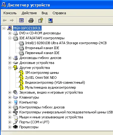Click the disk icon of Дисковые устройства
Image resolution: width=113 pixels, height=135 pixels.
(16, 63)
